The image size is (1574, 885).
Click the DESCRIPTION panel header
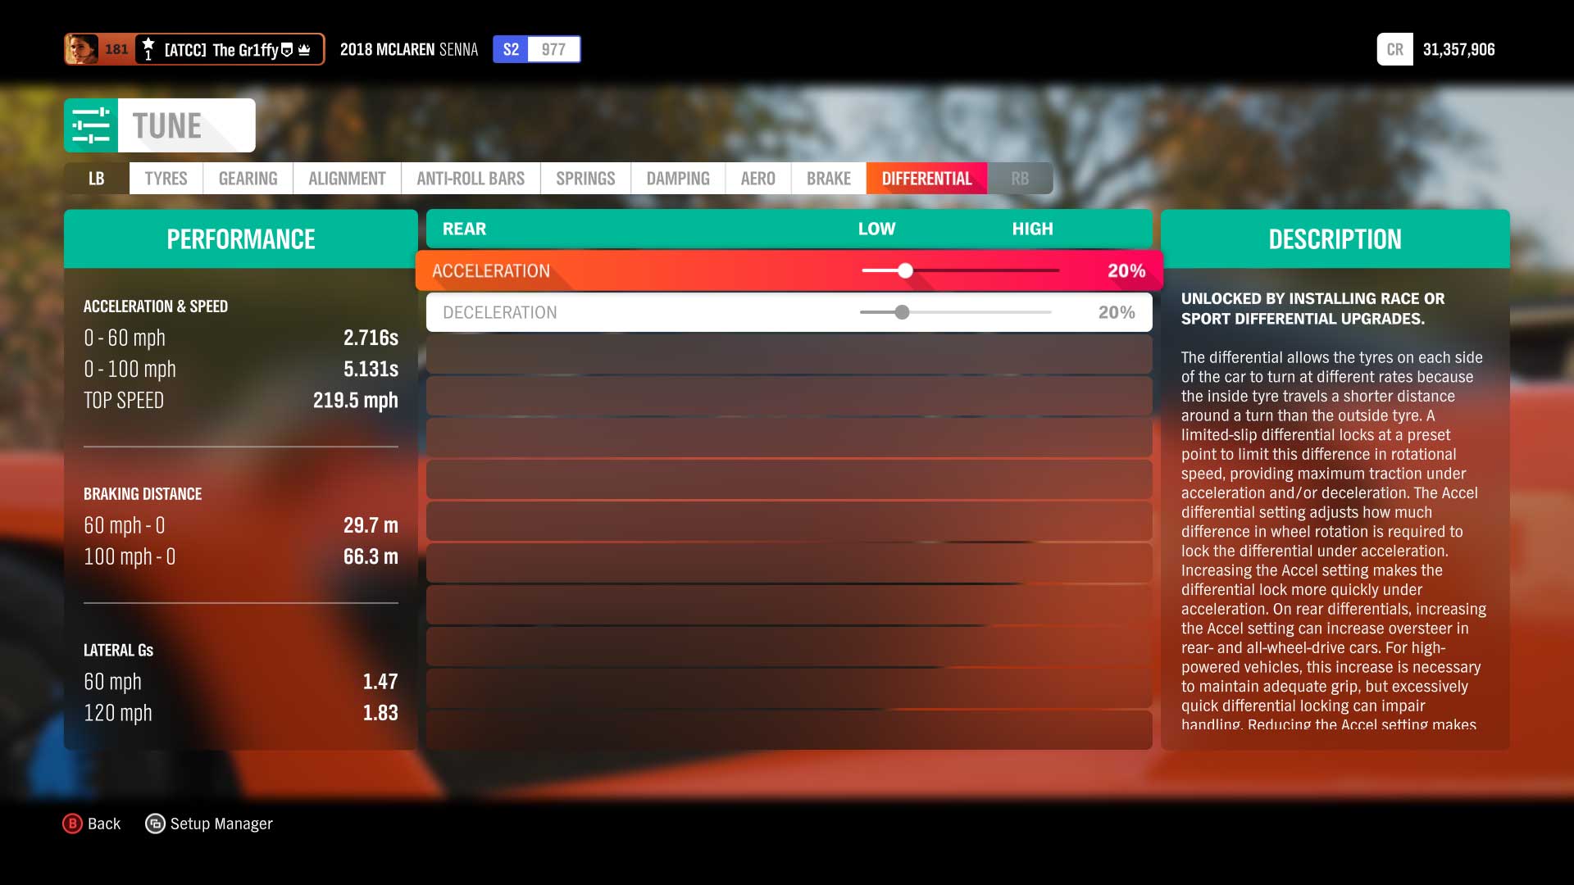[1335, 239]
